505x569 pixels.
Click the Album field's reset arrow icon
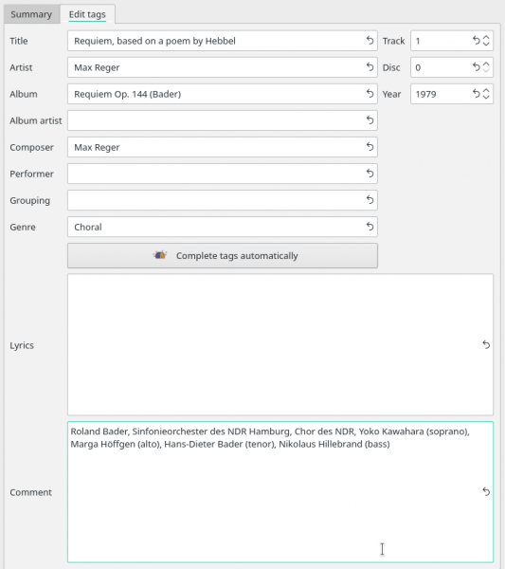370,94
